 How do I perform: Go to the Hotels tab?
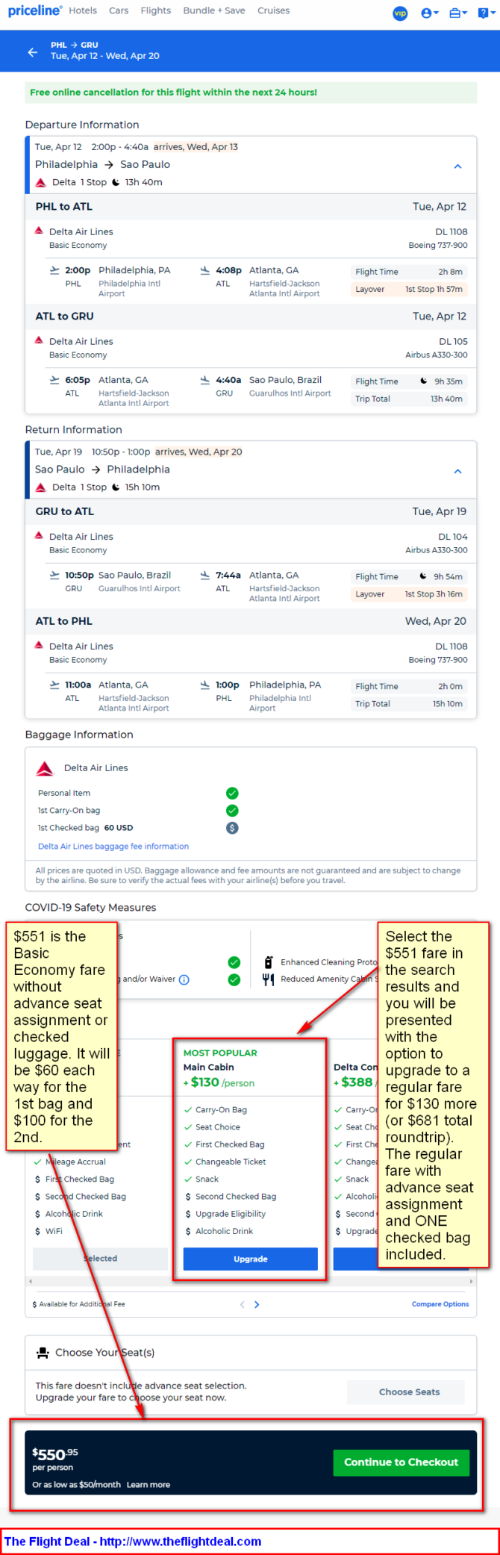pos(83,10)
